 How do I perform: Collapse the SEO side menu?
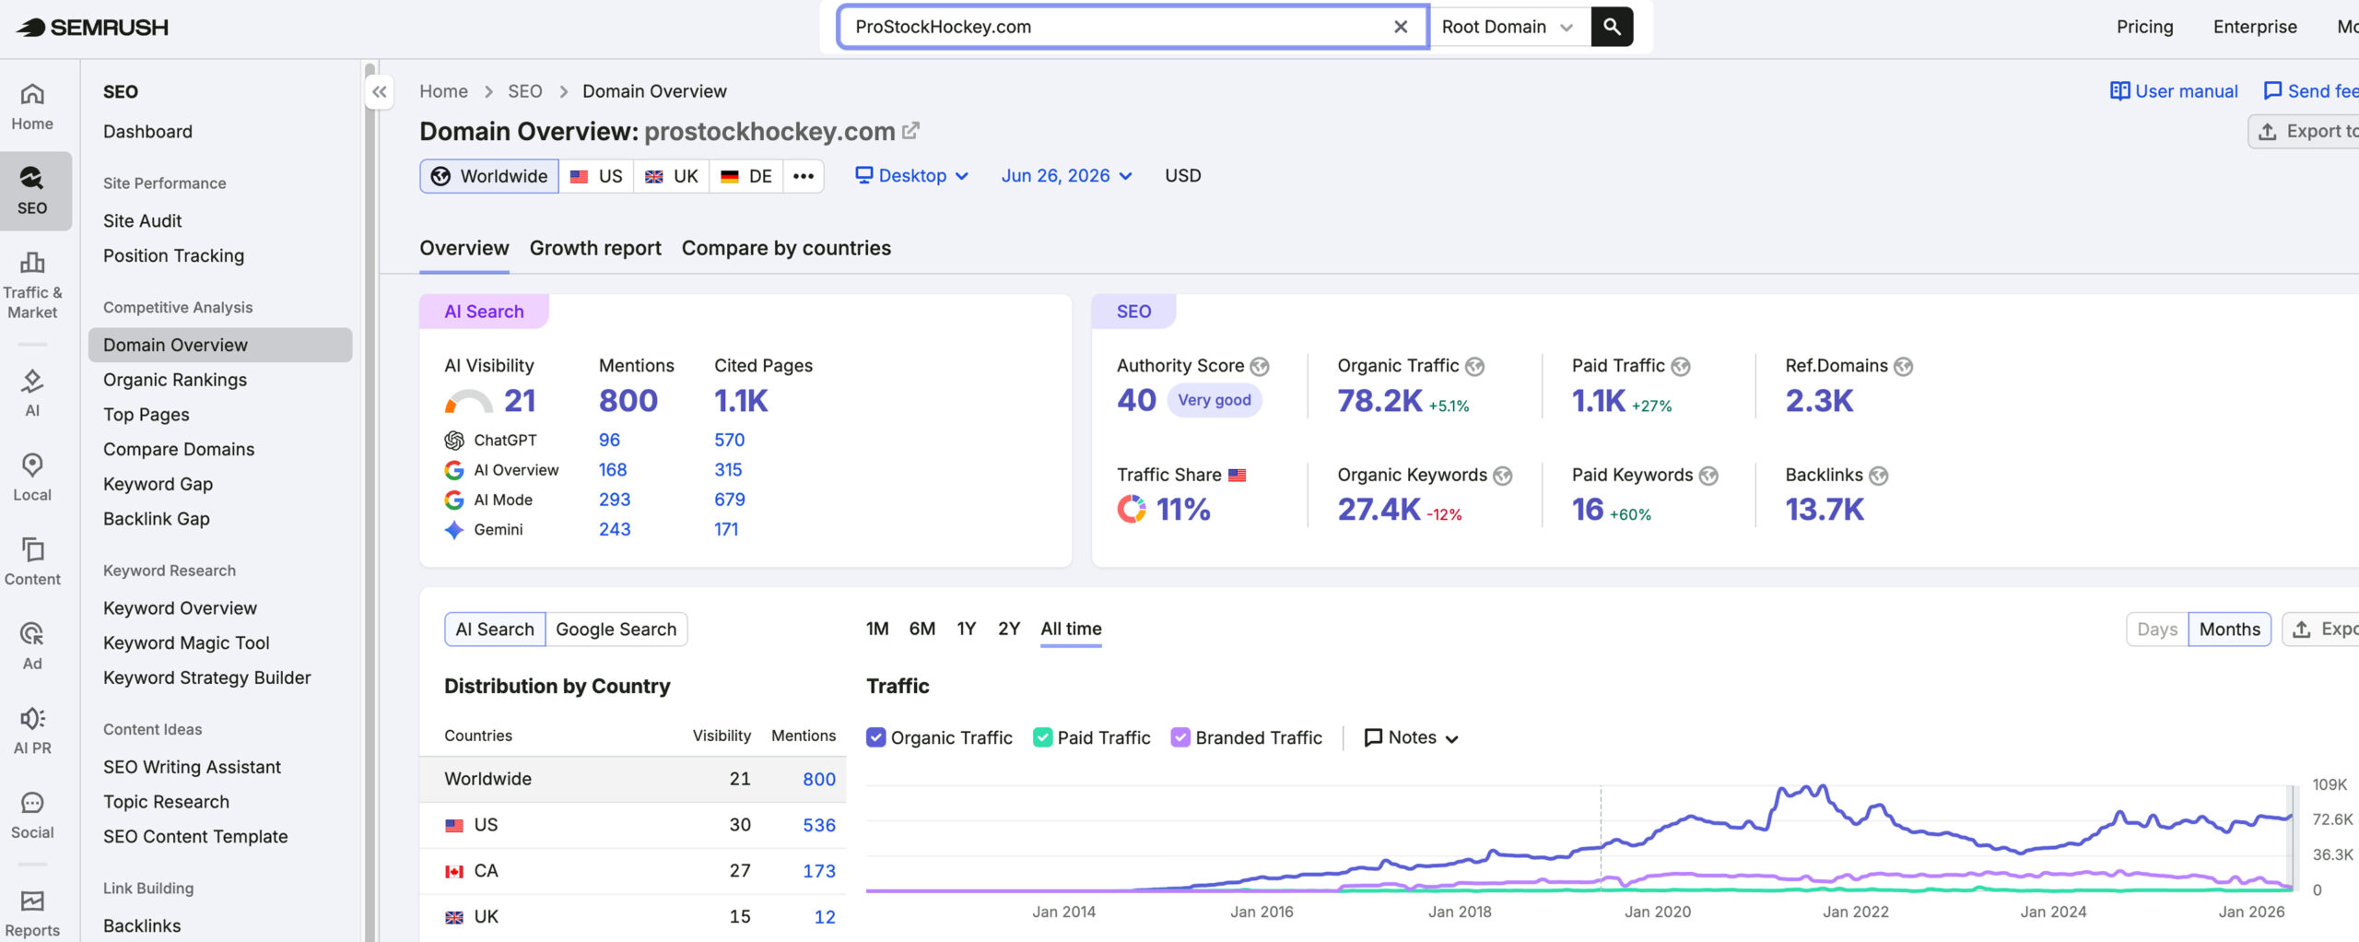380,91
